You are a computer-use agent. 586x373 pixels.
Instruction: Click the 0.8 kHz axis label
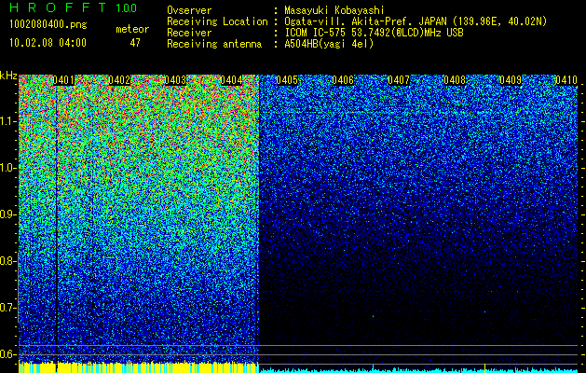coord(7,261)
